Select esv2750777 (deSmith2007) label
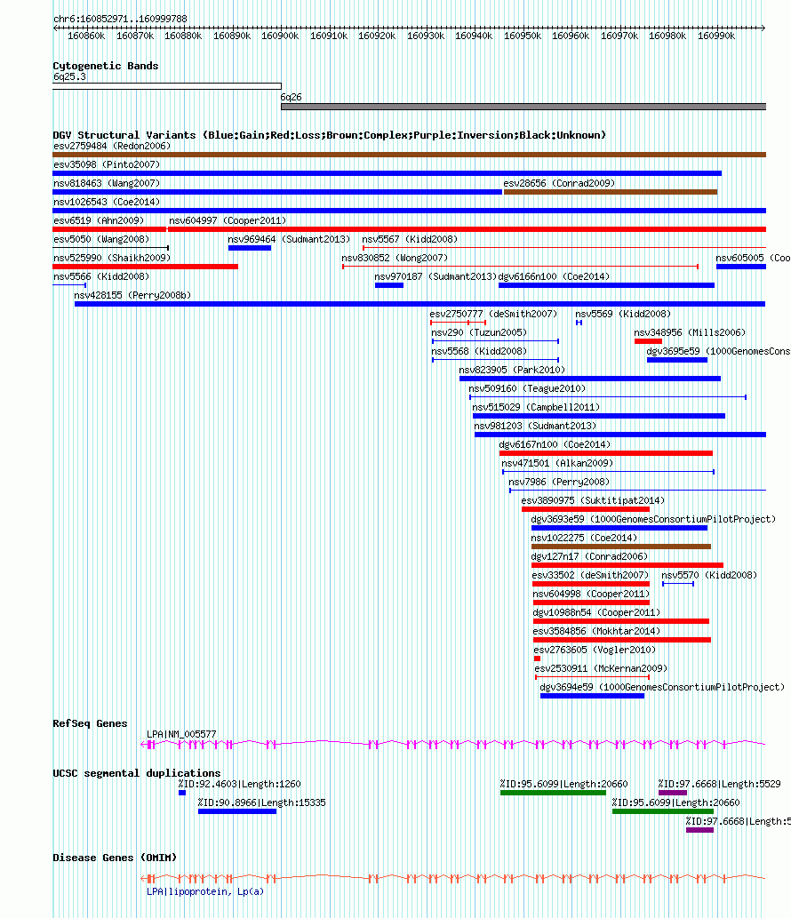791x918 pixels. pyautogui.click(x=493, y=315)
